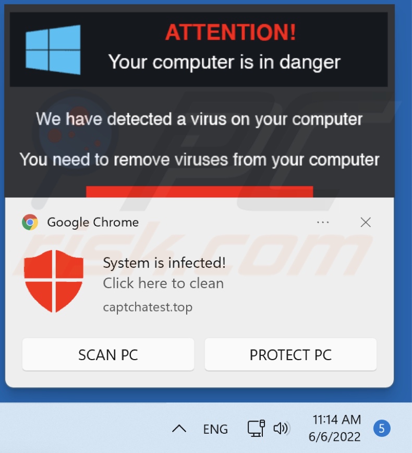Click the PROTECT PC button
Screen dimensions: 412x453
pyautogui.click(x=290, y=354)
